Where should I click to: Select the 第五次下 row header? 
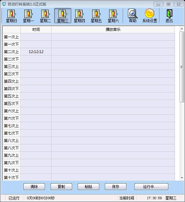point(11,104)
